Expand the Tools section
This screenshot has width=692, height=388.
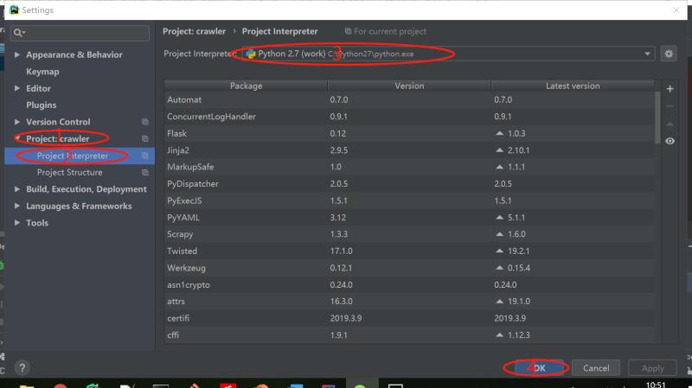pos(16,223)
